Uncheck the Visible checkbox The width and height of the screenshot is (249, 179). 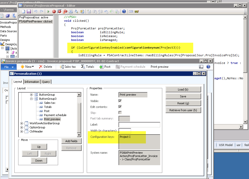tap(120, 101)
